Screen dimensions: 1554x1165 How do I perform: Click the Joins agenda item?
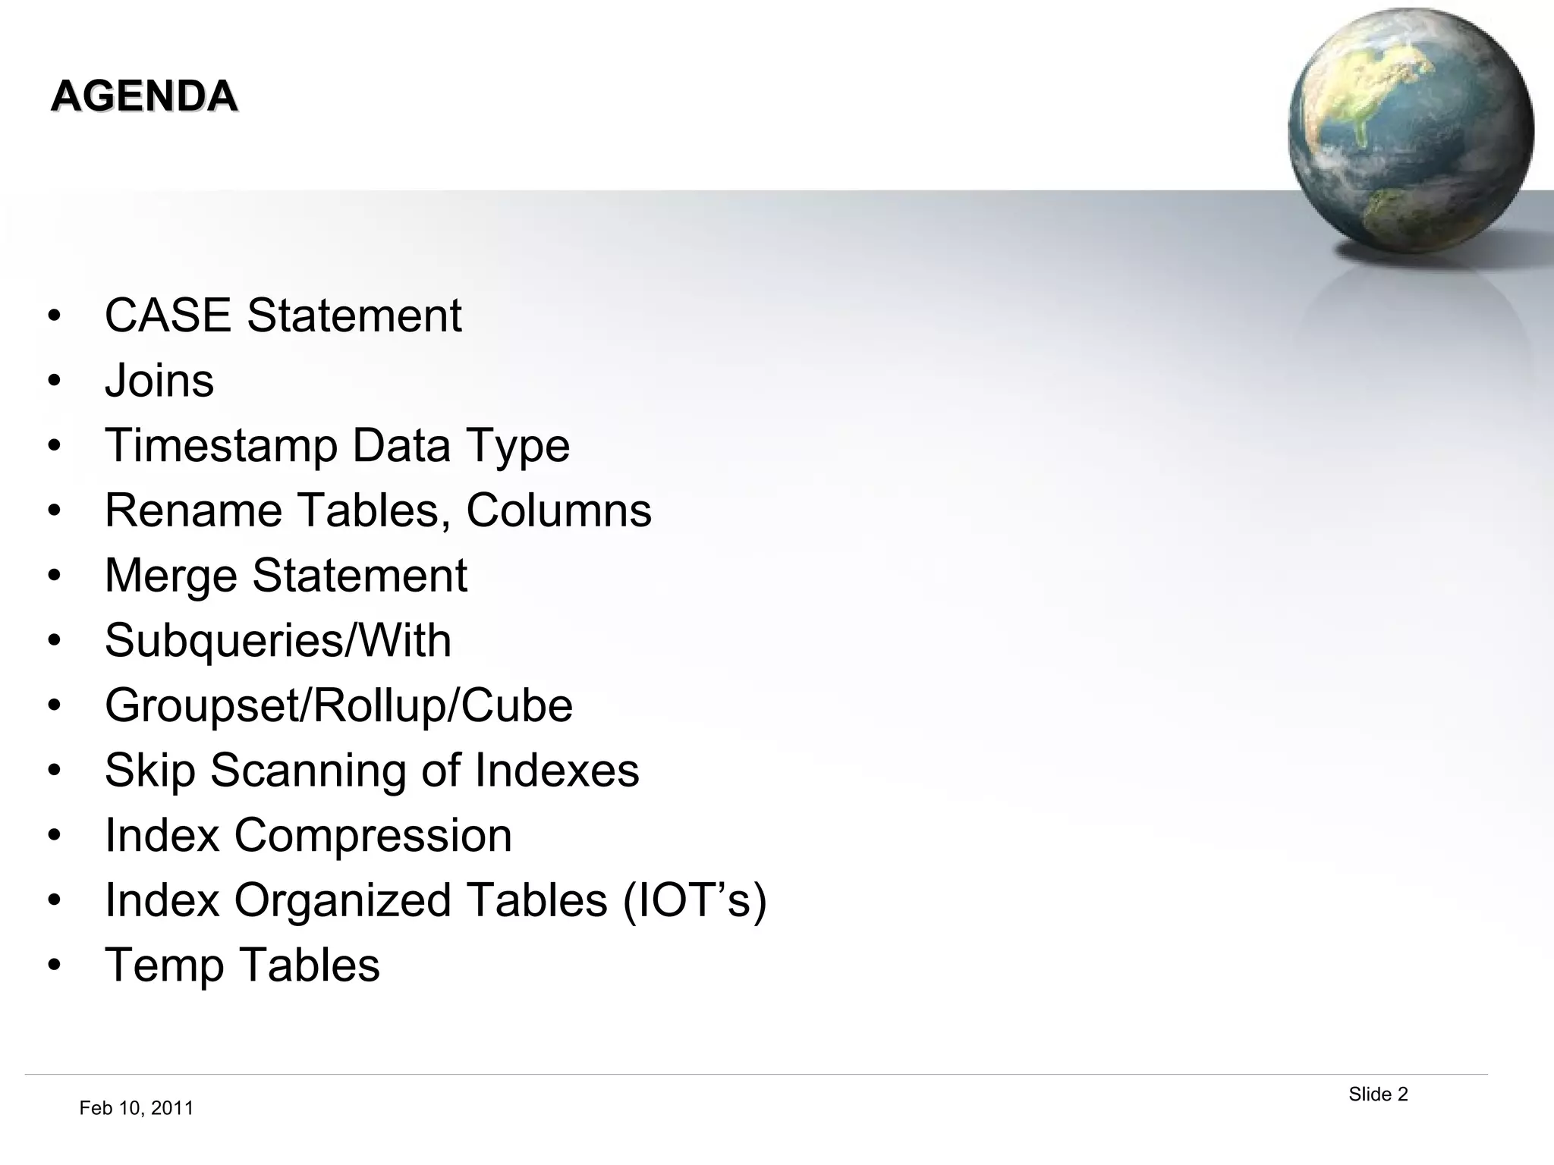tap(159, 381)
